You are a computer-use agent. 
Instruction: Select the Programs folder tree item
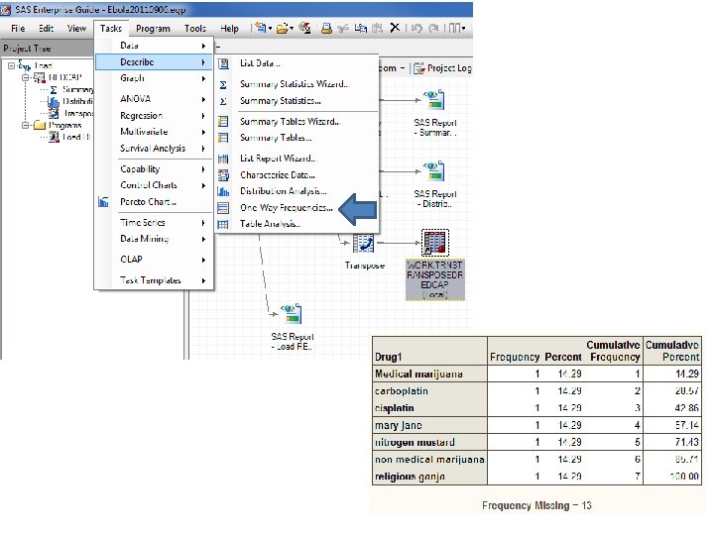point(59,125)
